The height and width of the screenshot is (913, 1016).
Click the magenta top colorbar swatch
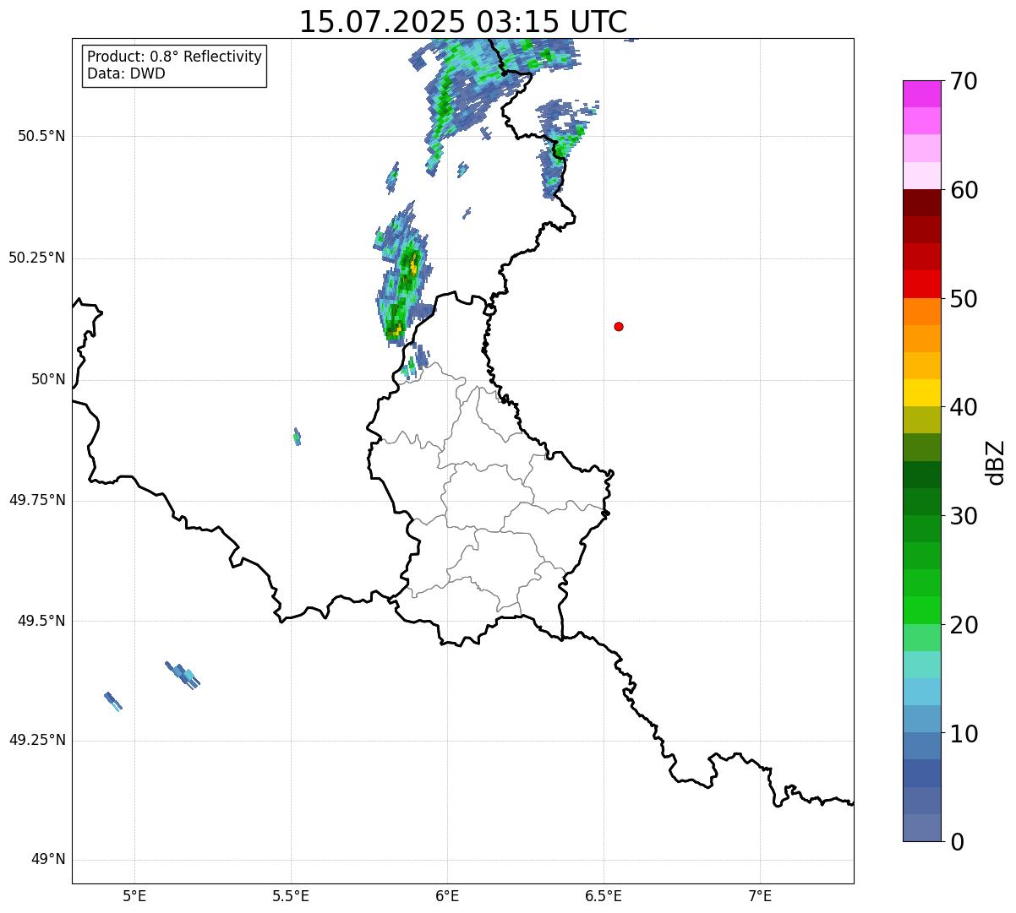click(x=922, y=94)
